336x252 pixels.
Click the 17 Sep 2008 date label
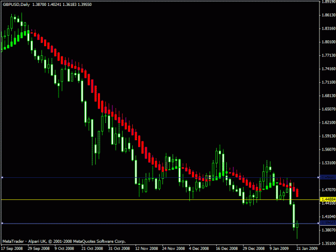[12, 248]
